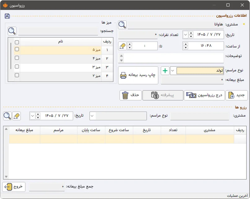Increase the تا end time with up arrow
Image resolution: width=250 pixels, height=199 pixels.
click(x=130, y=44)
